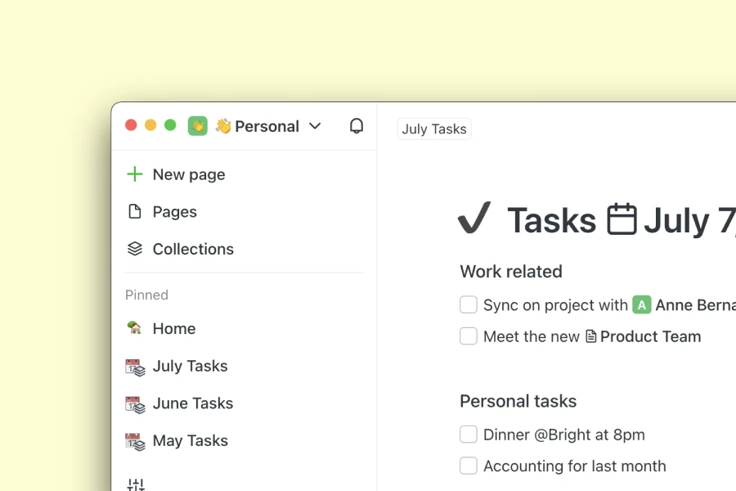Open June Tasks from the Pinned section
The width and height of the screenshot is (736, 491).
tap(192, 403)
